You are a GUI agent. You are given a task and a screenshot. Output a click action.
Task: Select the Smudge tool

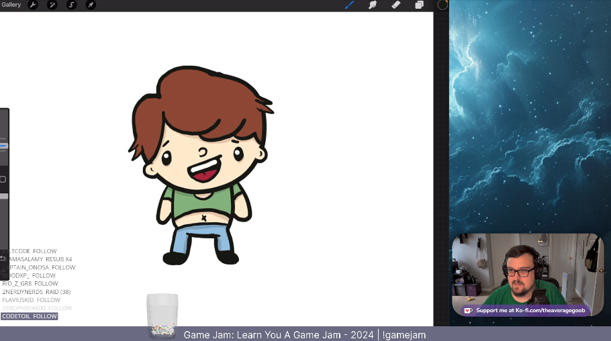pyautogui.click(x=373, y=5)
